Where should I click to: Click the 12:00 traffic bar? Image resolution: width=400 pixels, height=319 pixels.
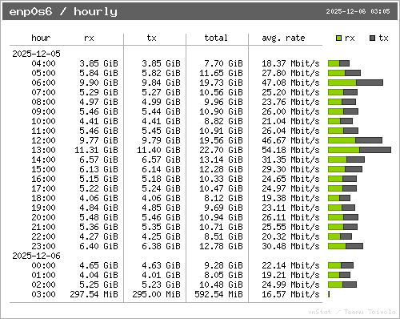(x=355, y=140)
